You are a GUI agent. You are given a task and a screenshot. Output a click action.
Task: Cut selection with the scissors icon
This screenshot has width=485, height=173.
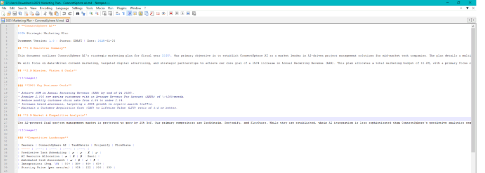coord(45,14)
